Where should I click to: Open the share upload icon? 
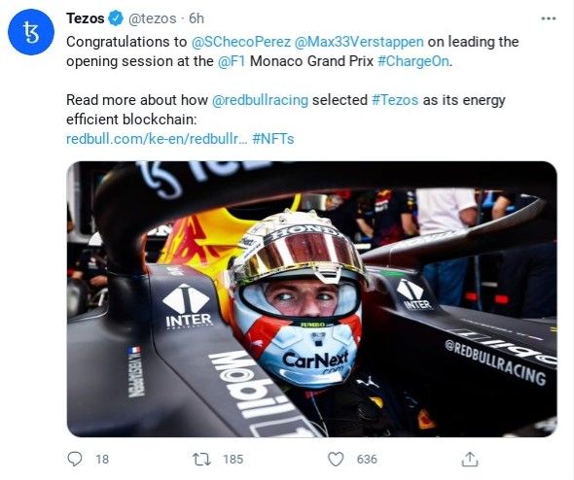[x=470, y=459]
